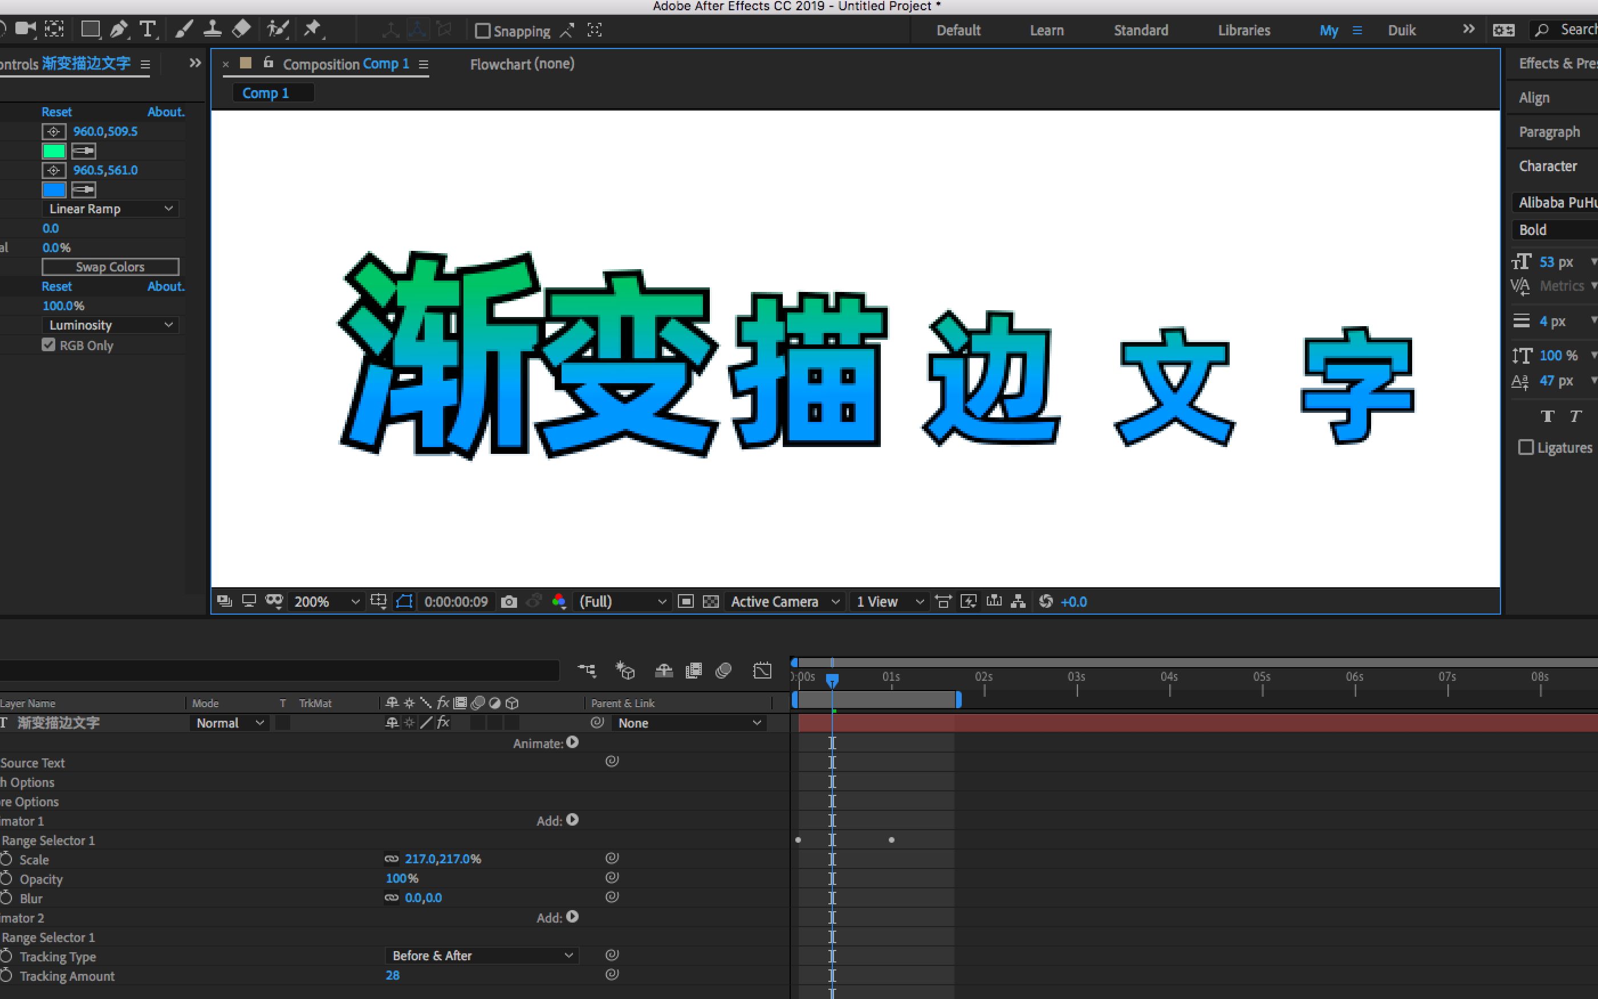The height and width of the screenshot is (999, 1598).
Task: Click the Motion Blur enable icon
Action: click(723, 671)
